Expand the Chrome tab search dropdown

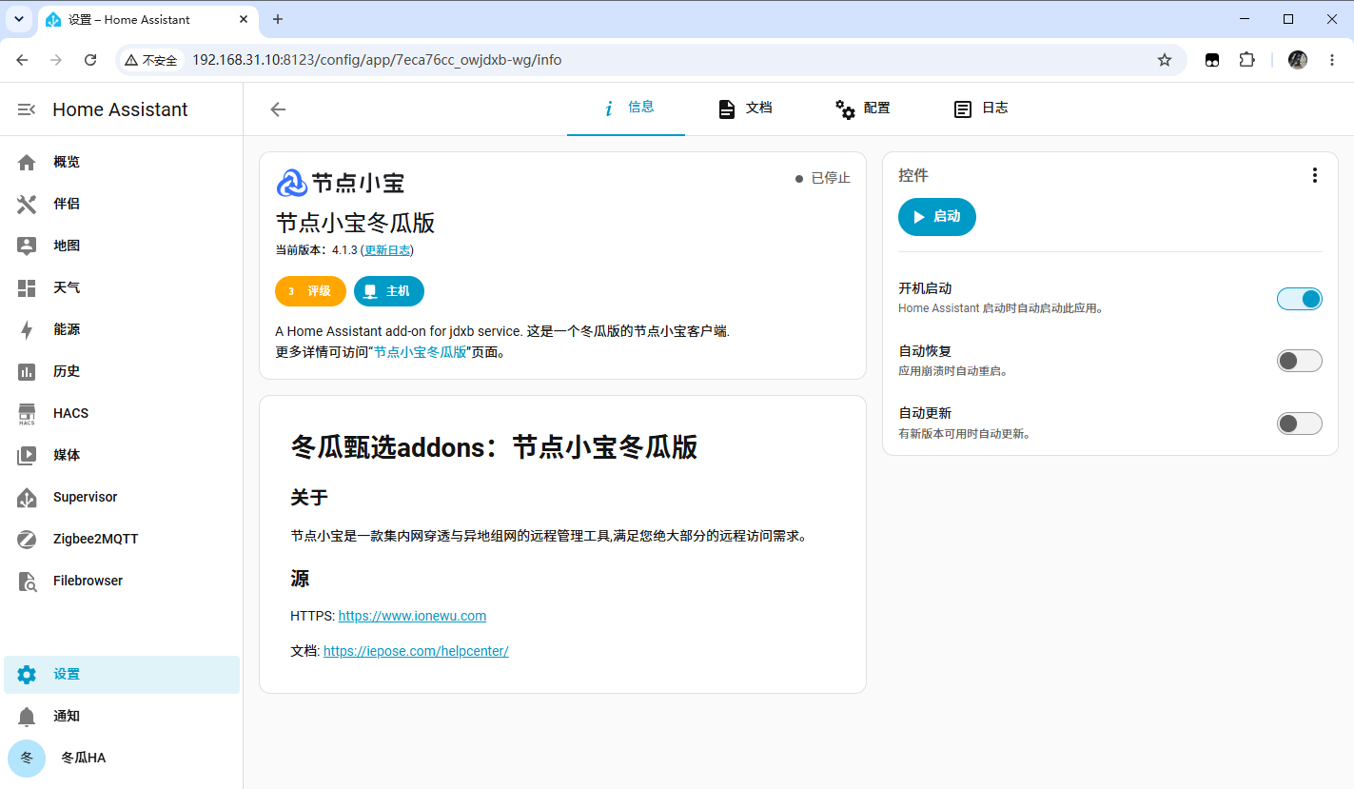tap(18, 19)
